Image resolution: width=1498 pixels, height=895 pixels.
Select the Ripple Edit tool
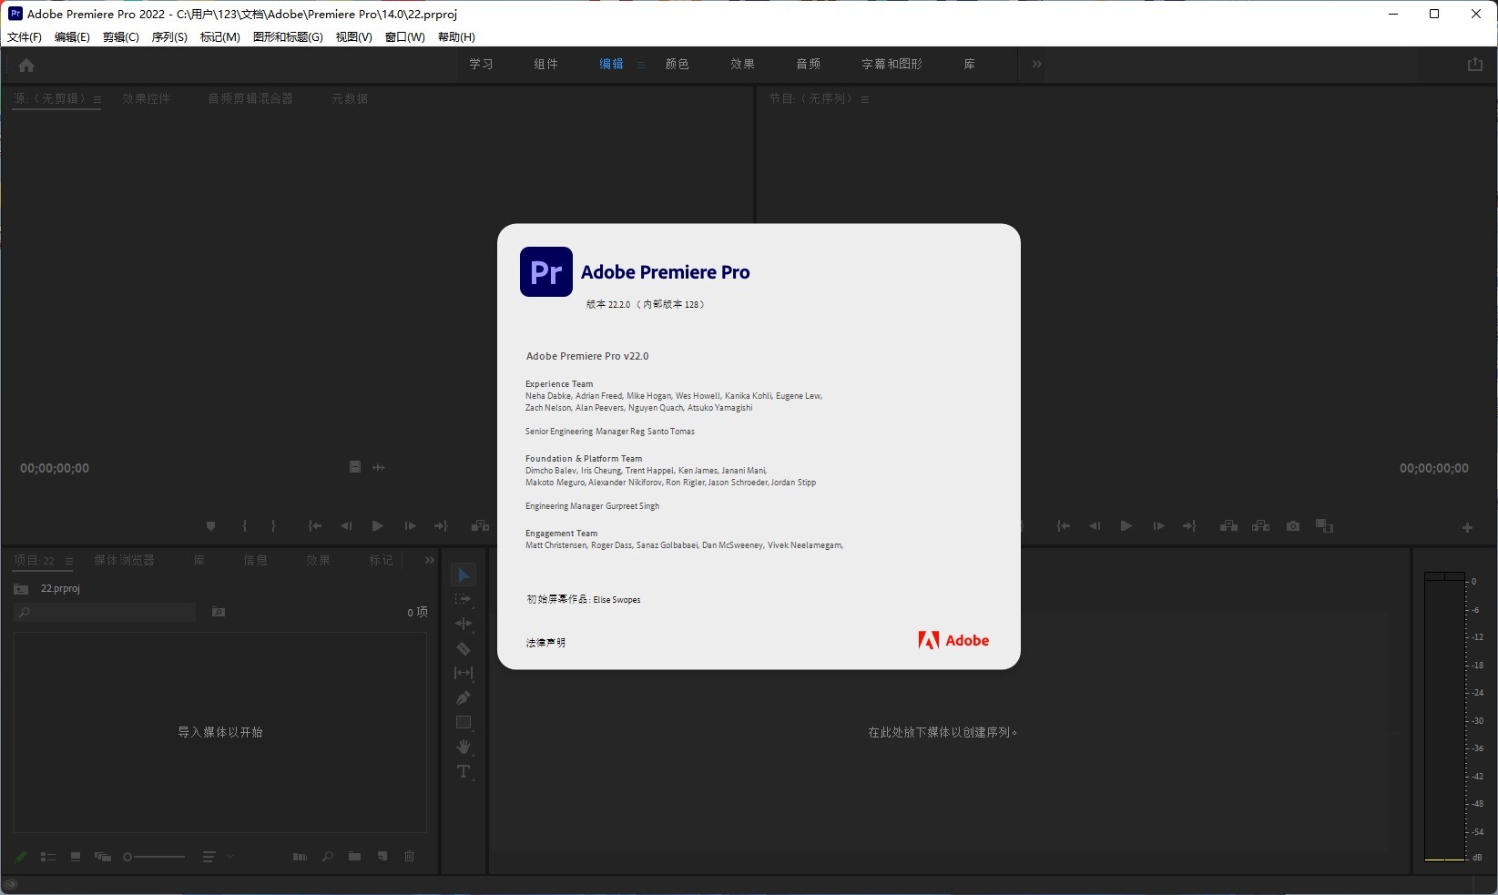[464, 624]
